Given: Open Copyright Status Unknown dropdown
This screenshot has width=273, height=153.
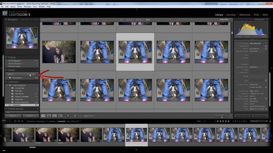Looking at the screenshot, I should click(254, 67).
